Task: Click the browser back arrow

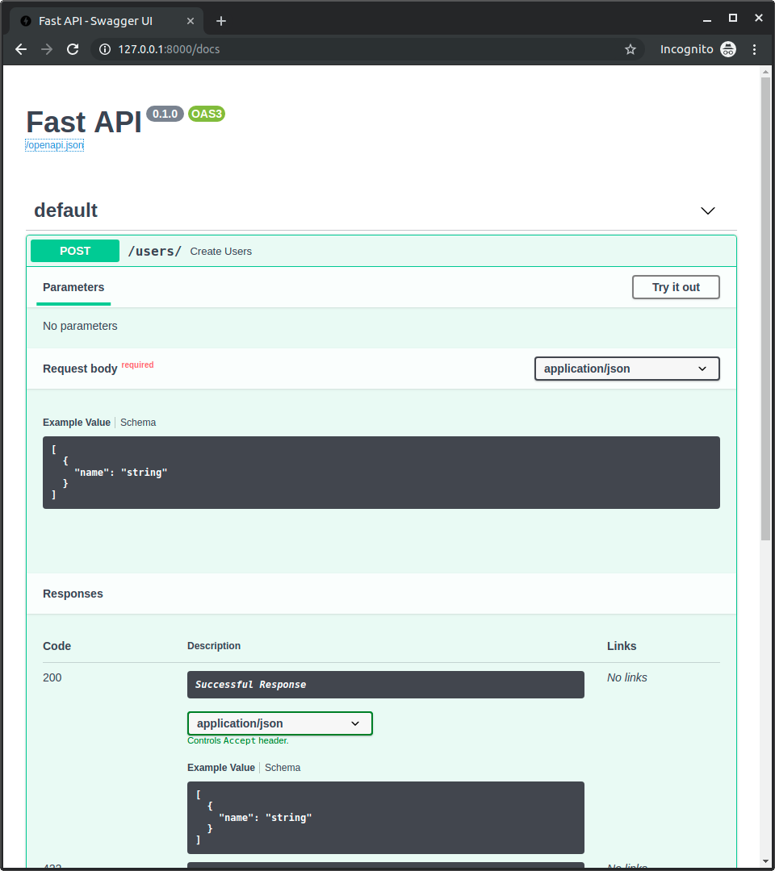Action: point(21,49)
